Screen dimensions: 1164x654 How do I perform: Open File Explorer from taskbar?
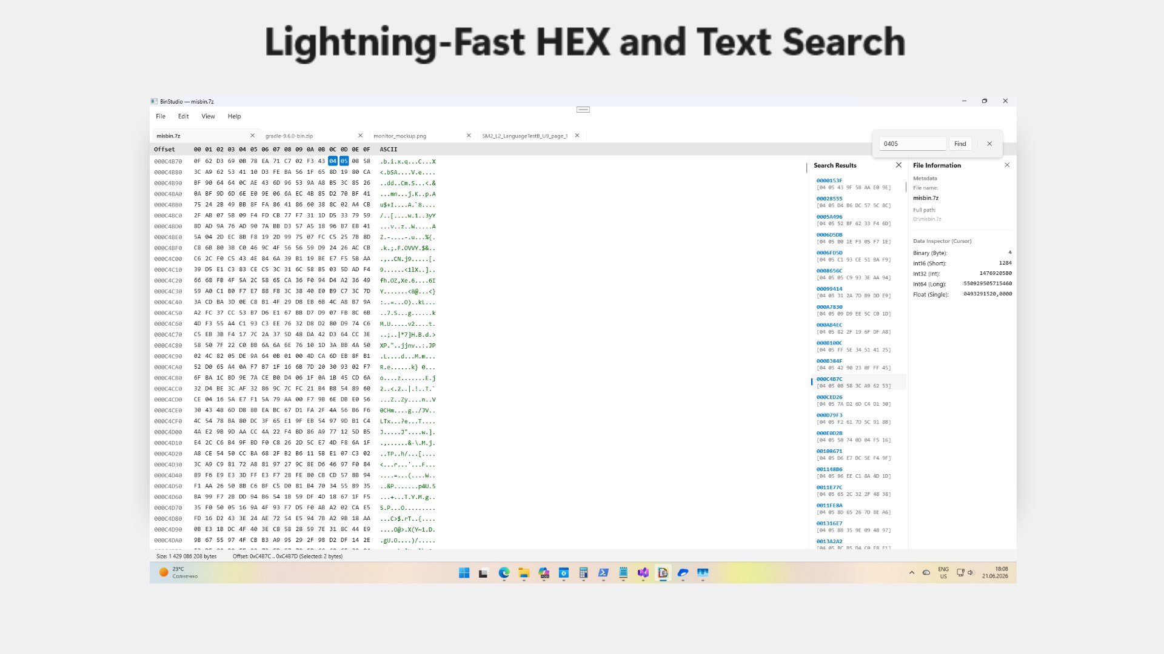[x=524, y=573]
